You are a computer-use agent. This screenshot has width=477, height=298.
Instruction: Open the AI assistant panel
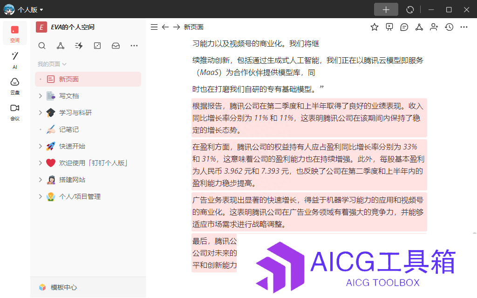pos(14,60)
